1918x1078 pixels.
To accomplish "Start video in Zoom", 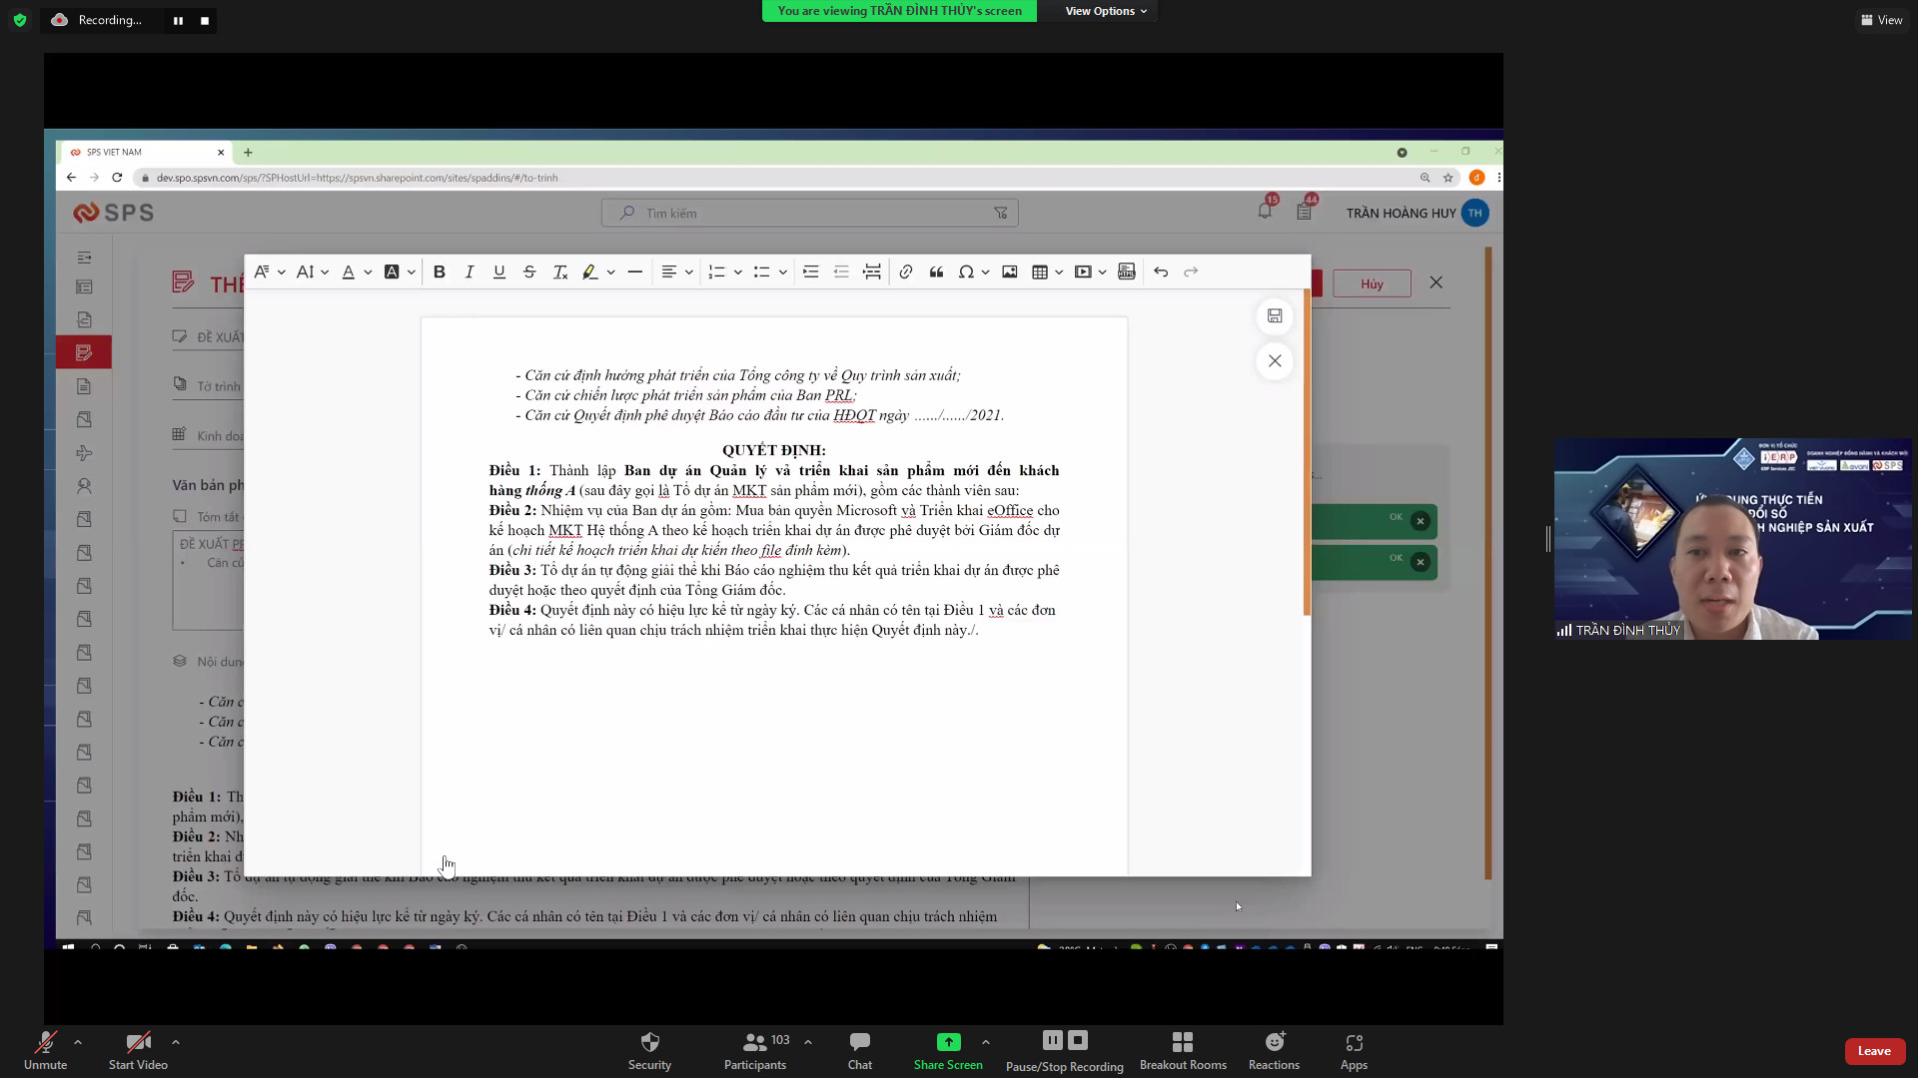I will point(138,1051).
